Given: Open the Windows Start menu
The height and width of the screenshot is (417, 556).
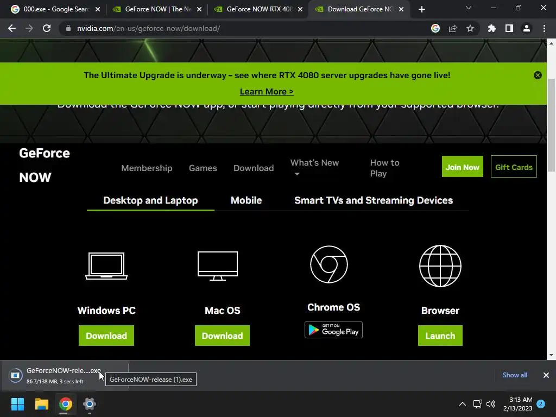Looking at the screenshot, I should 17,404.
